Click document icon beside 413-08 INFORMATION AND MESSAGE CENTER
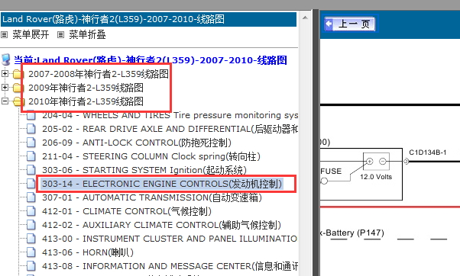The image size is (460, 276). [31, 266]
